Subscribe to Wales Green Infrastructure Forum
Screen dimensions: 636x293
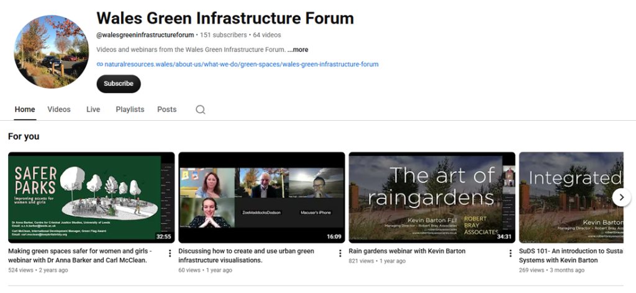point(119,84)
